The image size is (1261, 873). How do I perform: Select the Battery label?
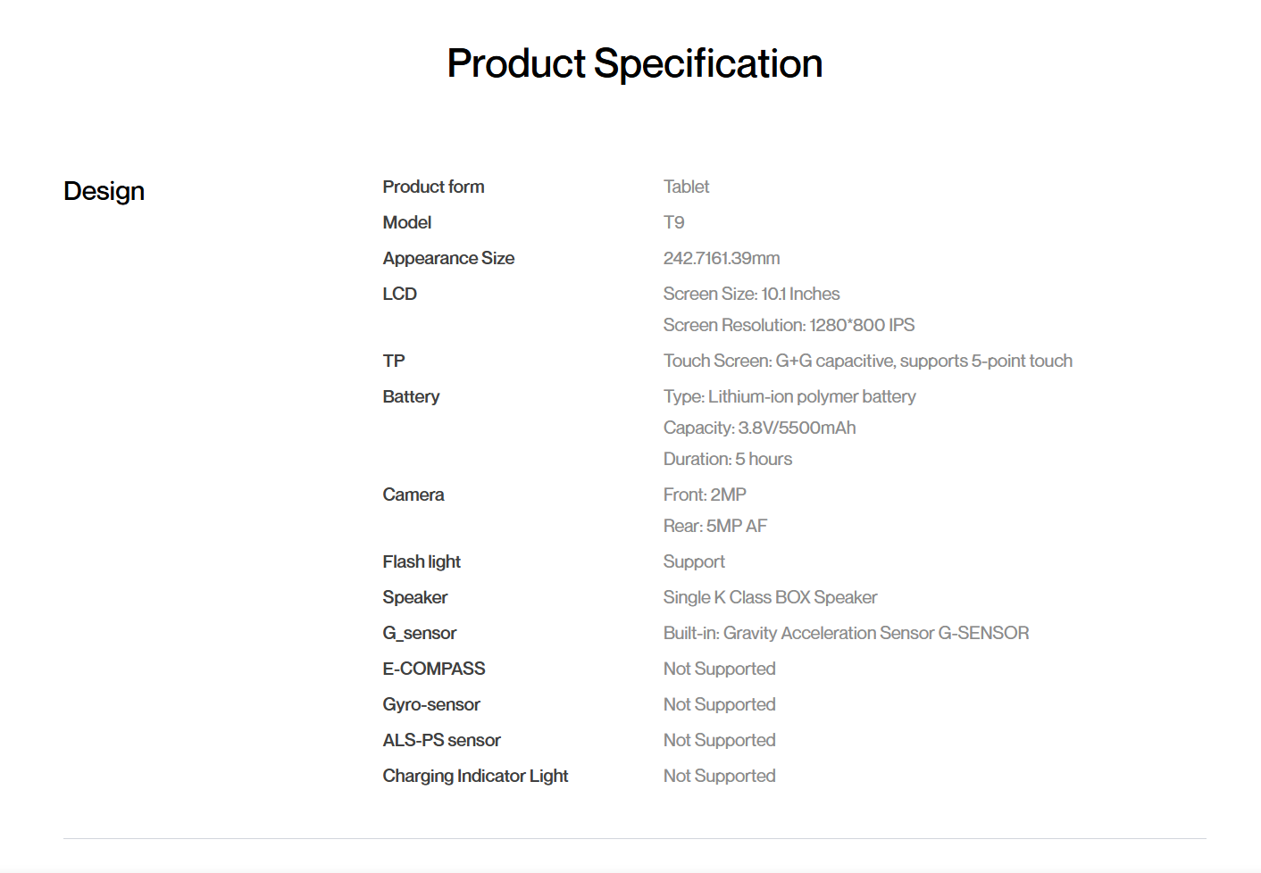411,396
